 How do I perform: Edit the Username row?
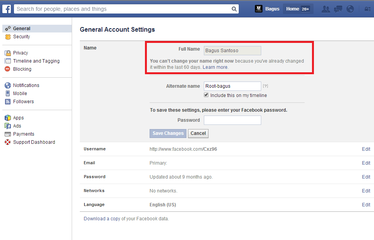pos(366,149)
